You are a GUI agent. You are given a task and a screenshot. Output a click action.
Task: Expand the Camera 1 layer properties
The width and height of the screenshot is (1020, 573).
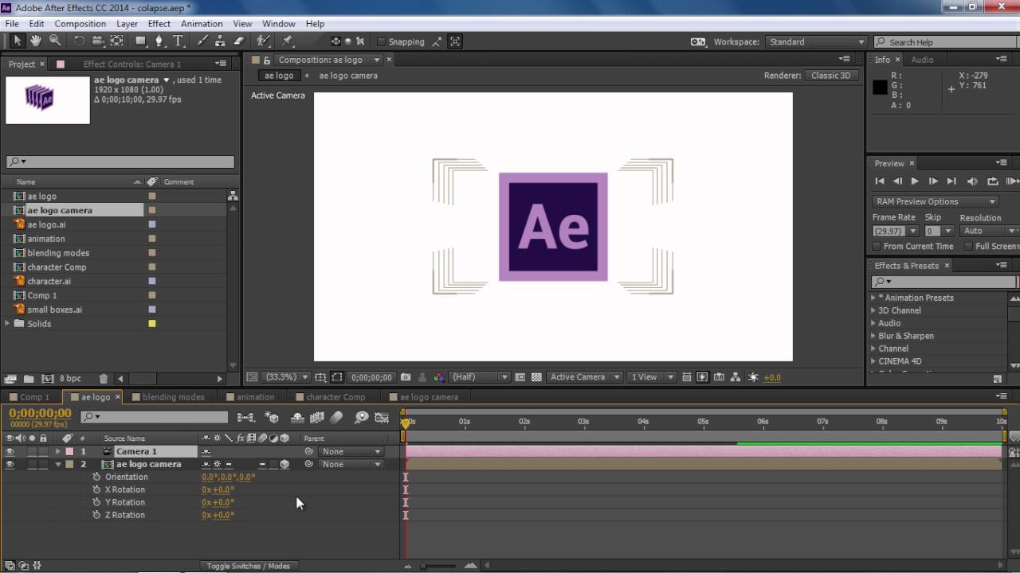click(57, 451)
